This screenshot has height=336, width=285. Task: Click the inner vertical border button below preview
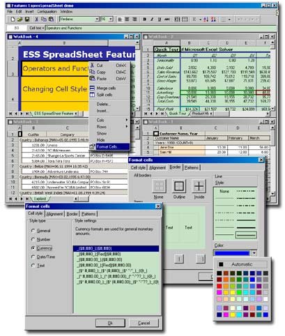tap(179, 259)
